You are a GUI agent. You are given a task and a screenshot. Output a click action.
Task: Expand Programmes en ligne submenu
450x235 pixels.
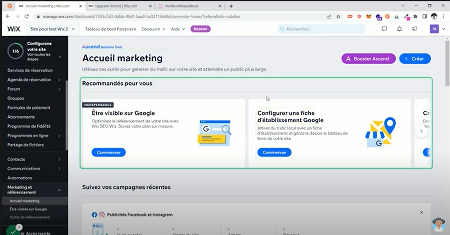[x=59, y=136]
